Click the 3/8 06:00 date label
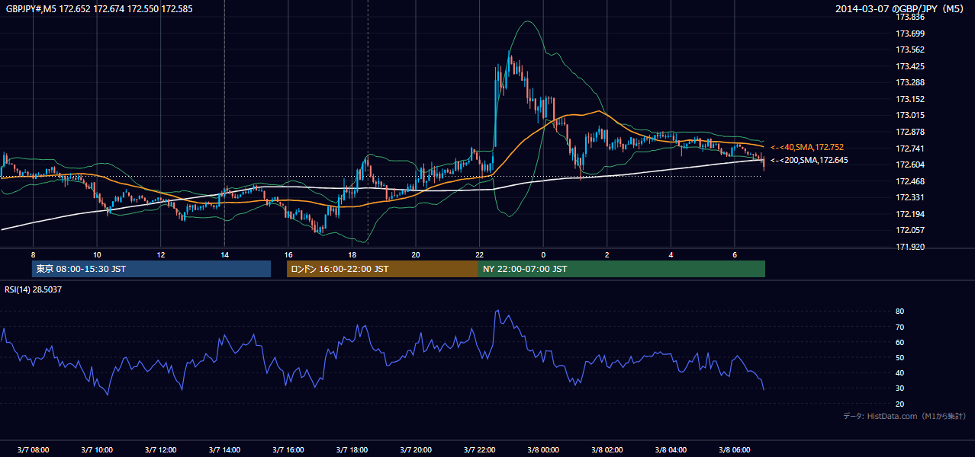The height and width of the screenshot is (457, 975). coord(734,450)
